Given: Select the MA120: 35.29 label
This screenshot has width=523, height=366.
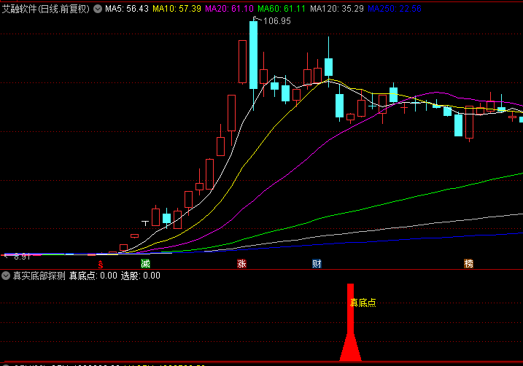Looking at the screenshot, I should (337, 9).
